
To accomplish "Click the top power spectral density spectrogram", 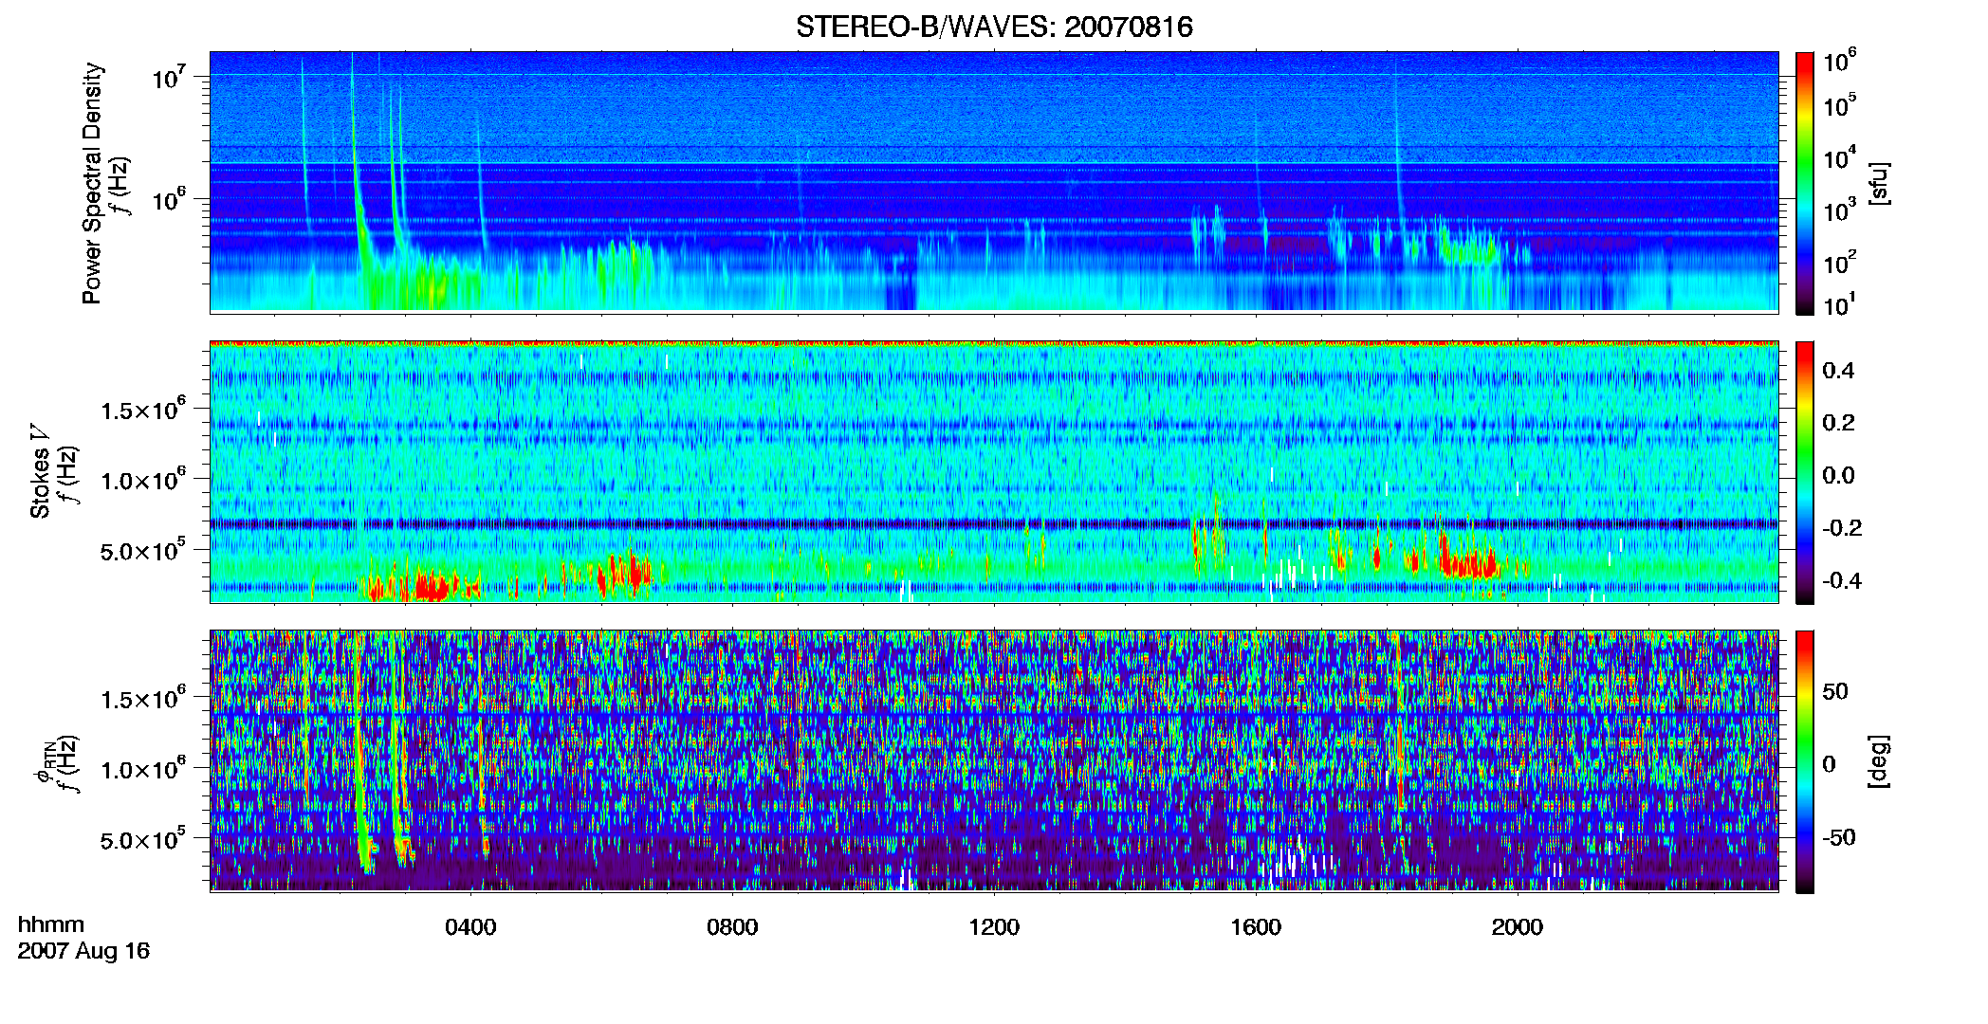I will 994,182.
